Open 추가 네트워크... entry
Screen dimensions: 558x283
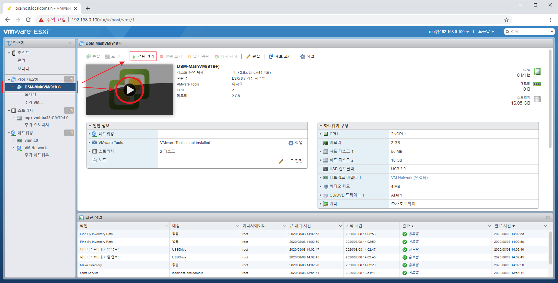(x=38, y=155)
